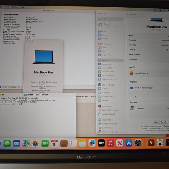Image resolution: width=169 pixels, height=169 pixels.
Task: Open Contacts from the Dock
Action: pos(64,143)
